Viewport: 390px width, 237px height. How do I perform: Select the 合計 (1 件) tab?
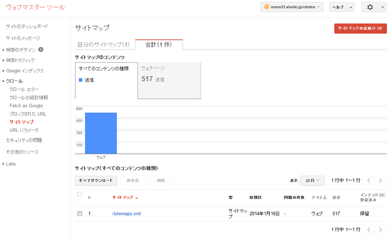pos(159,45)
